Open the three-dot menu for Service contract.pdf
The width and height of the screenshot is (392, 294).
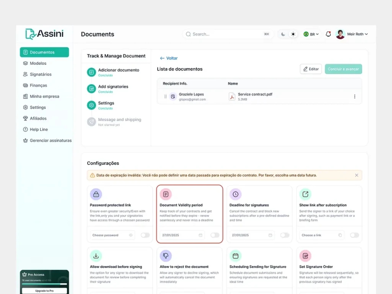coord(354,97)
